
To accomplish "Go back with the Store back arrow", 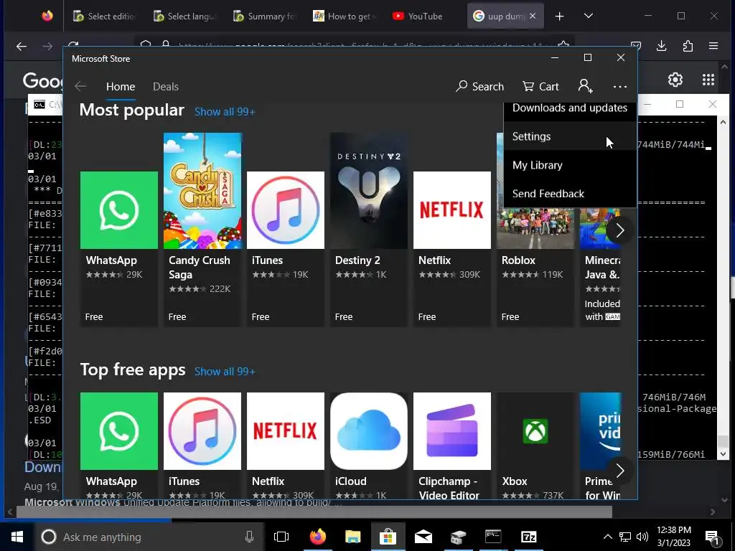I will pos(80,86).
